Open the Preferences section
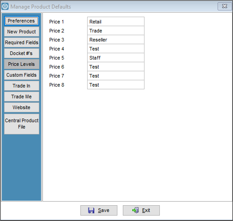Viewport: 233px width, 221px height. [x=22, y=21]
